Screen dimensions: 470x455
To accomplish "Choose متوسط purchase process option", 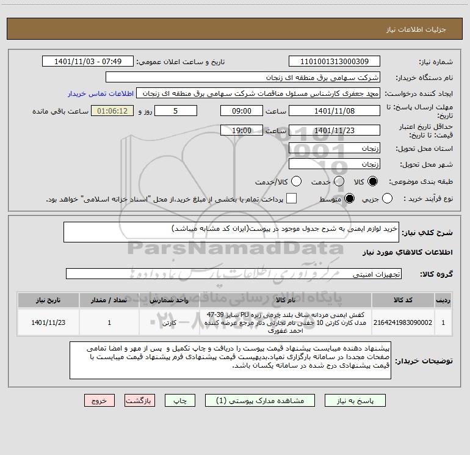I will (349, 198).
